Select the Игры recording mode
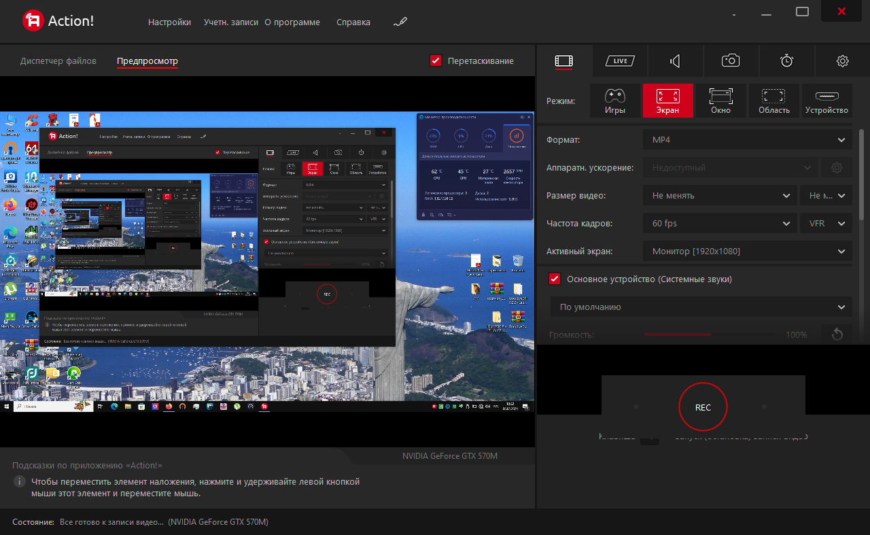The width and height of the screenshot is (870, 535). coord(615,101)
